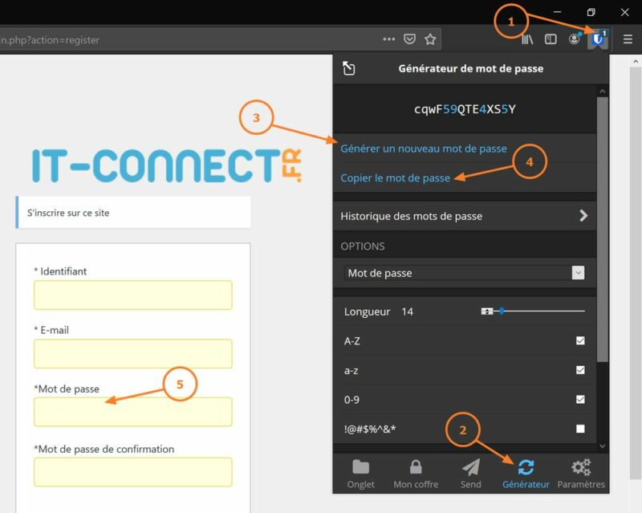The image size is (642, 513).
Task: Click the OPTIONS section header
Action: (x=363, y=246)
